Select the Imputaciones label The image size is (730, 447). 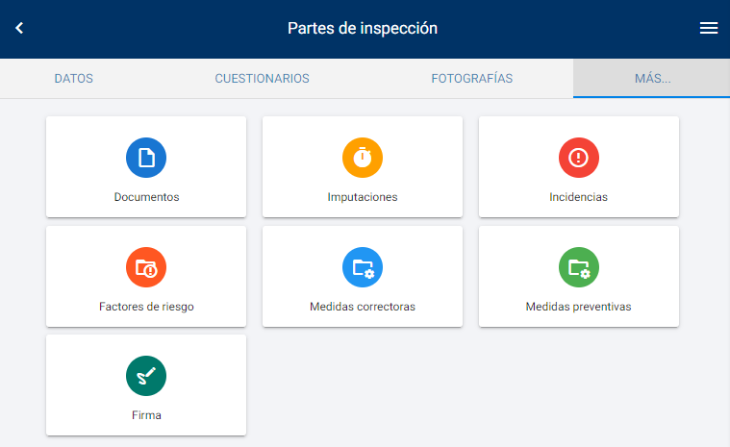[x=363, y=197]
